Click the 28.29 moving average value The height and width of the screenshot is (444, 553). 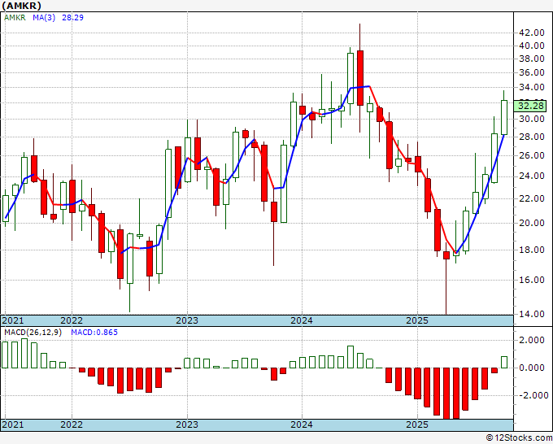(72, 18)
